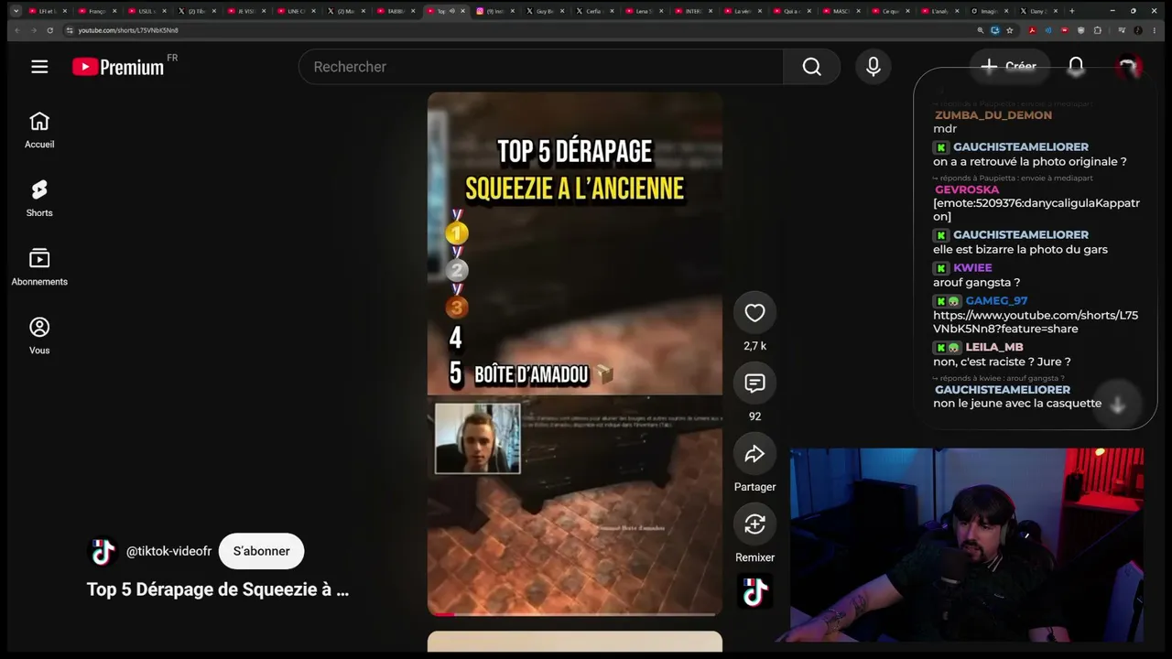Click the address bar URL
This screenshot has height=659, width=1172.
[x=128, y=30]
